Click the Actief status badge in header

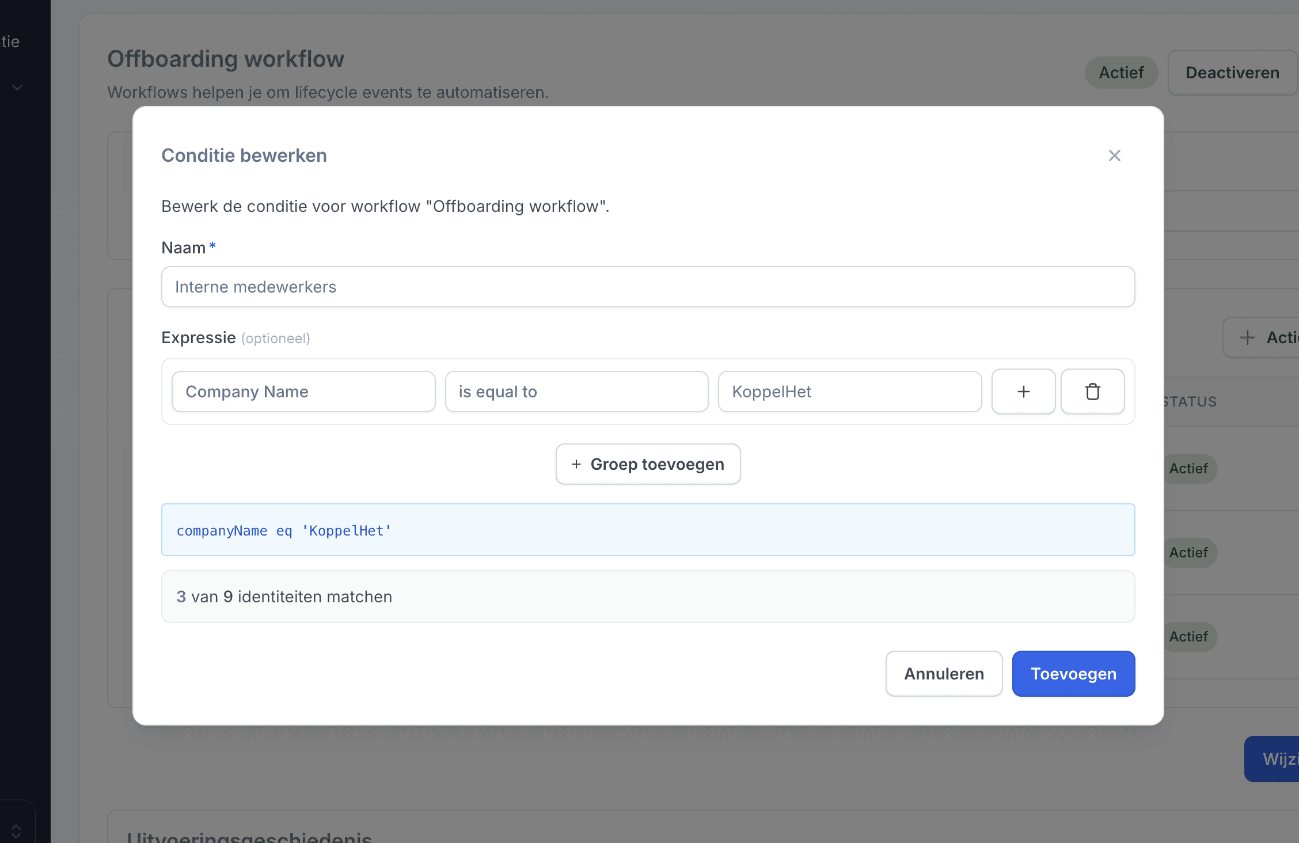[x=1121, y=73]
